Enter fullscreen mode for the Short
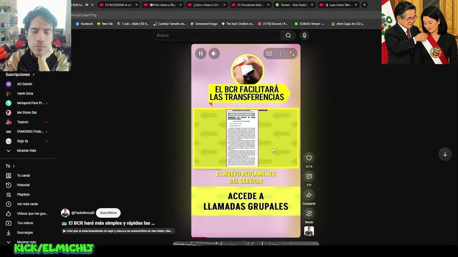 point(292,54)
